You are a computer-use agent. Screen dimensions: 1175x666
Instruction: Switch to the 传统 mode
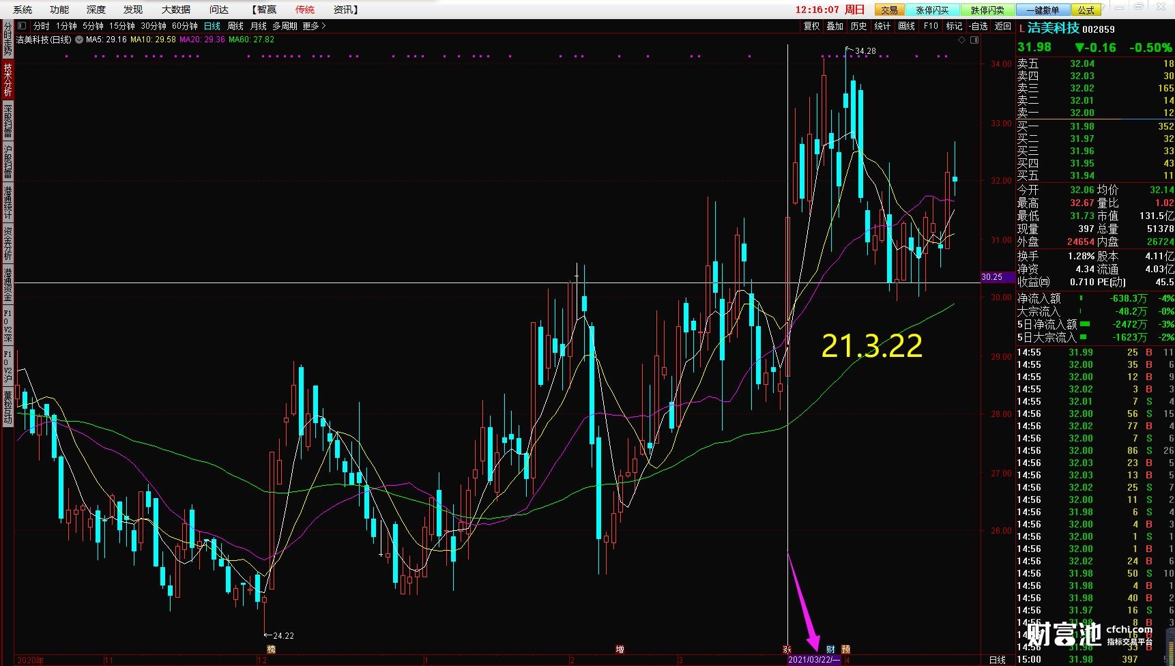click(305, 10)
